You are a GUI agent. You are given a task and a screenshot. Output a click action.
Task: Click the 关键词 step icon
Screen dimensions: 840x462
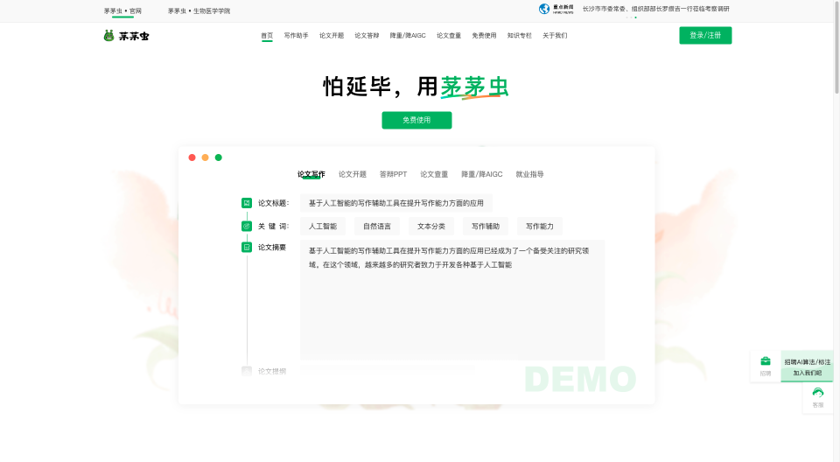[x=247, y=226]
